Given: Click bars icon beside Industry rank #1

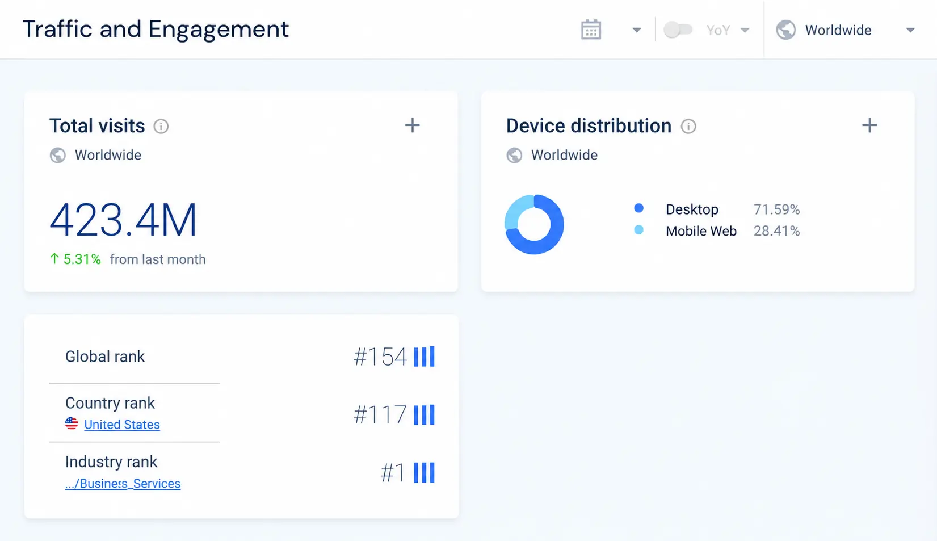Looking at the screenshot, I should coord(424,472).
